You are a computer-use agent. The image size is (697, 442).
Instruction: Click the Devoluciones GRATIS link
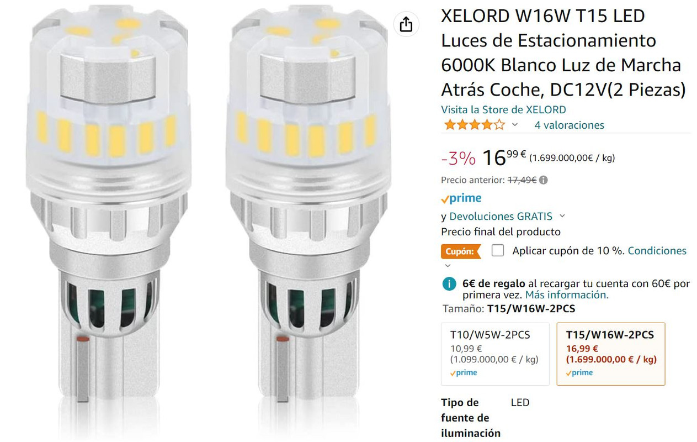coord(501,216)
